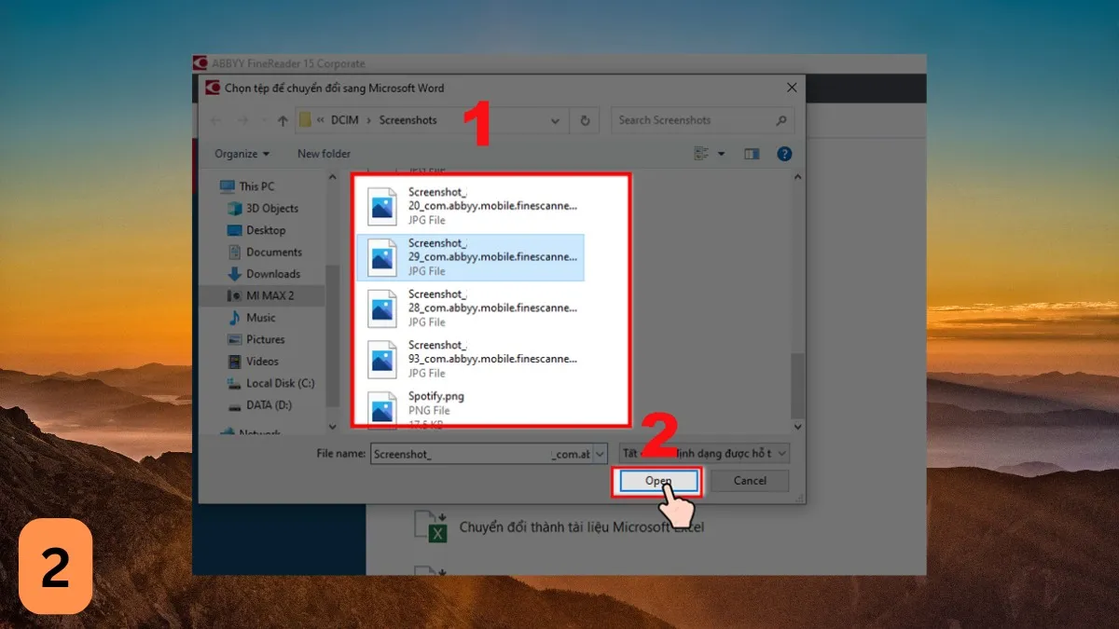Click the Screenshots breadcrumb item
1119x629 pixels.
[x=407, y=119]
